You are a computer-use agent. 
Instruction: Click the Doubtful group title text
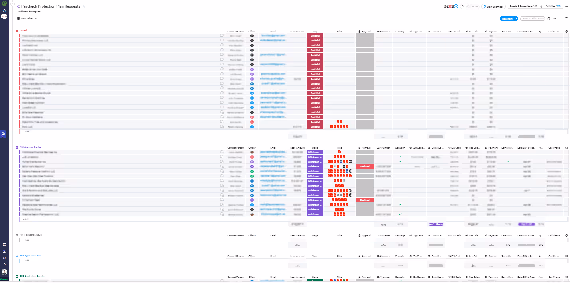[x=24, y=31]
